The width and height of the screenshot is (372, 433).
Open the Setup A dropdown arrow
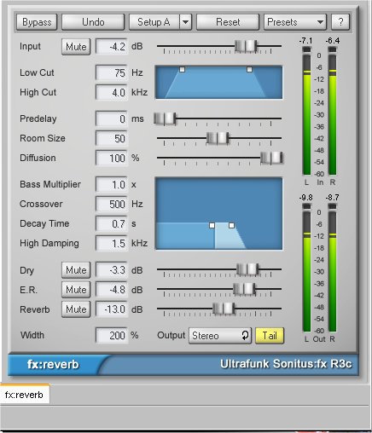point(185,22)
